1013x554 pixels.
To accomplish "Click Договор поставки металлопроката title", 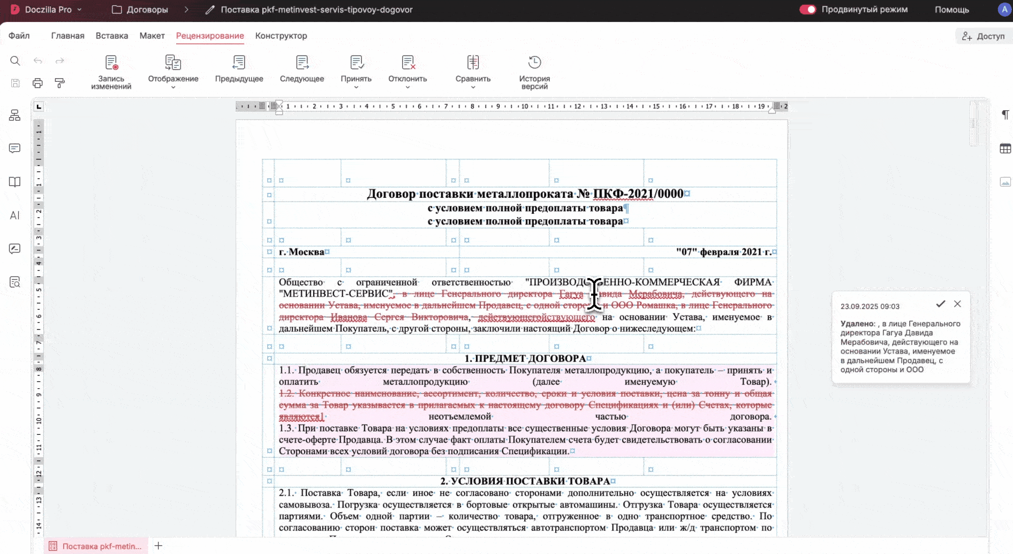I will tap(525, 194).
